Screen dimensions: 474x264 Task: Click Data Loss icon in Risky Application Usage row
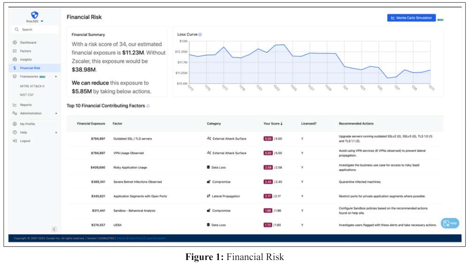pyautogui.click(x=208, y=167)
